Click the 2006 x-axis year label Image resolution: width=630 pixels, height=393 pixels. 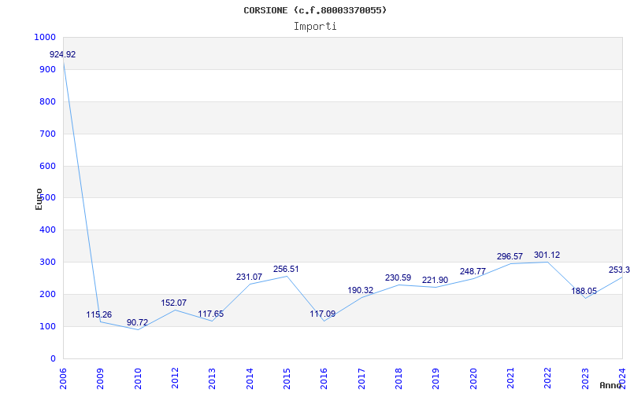tap(63, 379)
